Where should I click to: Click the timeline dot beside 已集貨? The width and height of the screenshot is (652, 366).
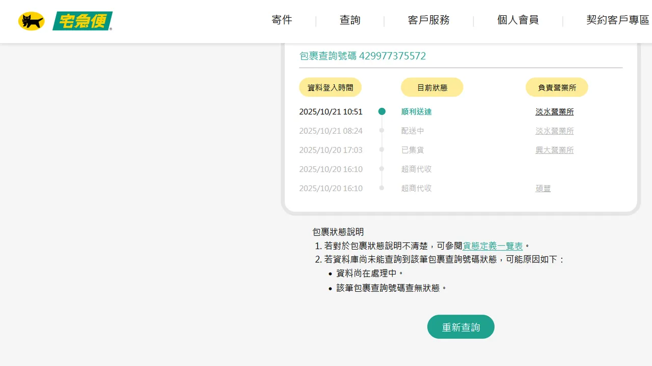coord(382,150)
